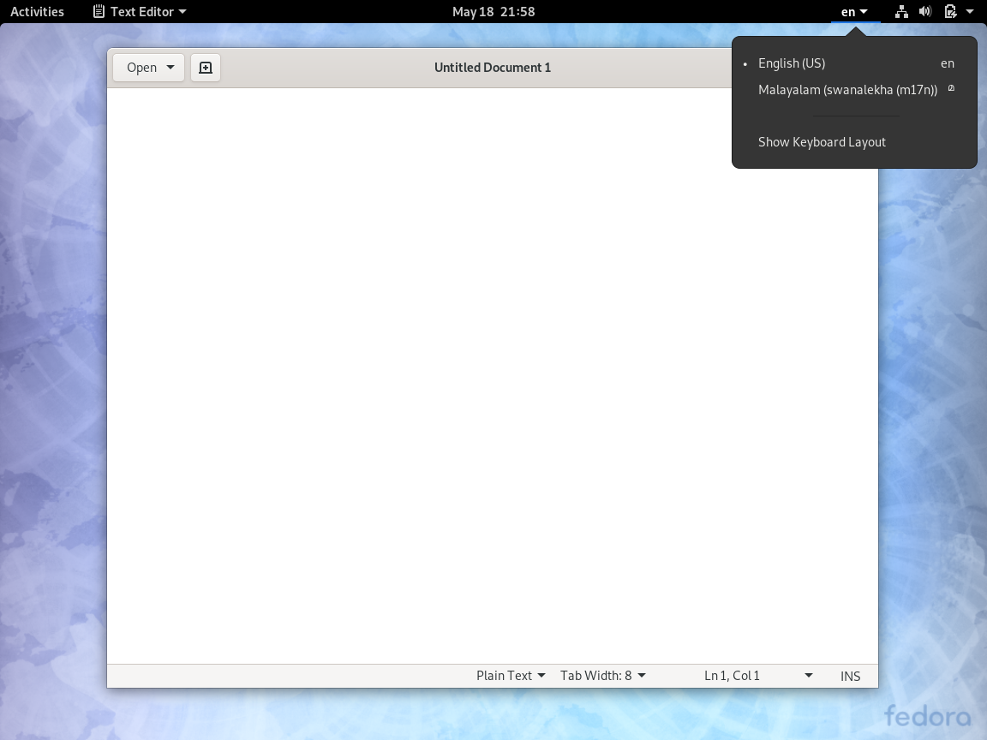
Task: Click the Untitled Document 1 title bar
Action: click(x=493, y=68)
